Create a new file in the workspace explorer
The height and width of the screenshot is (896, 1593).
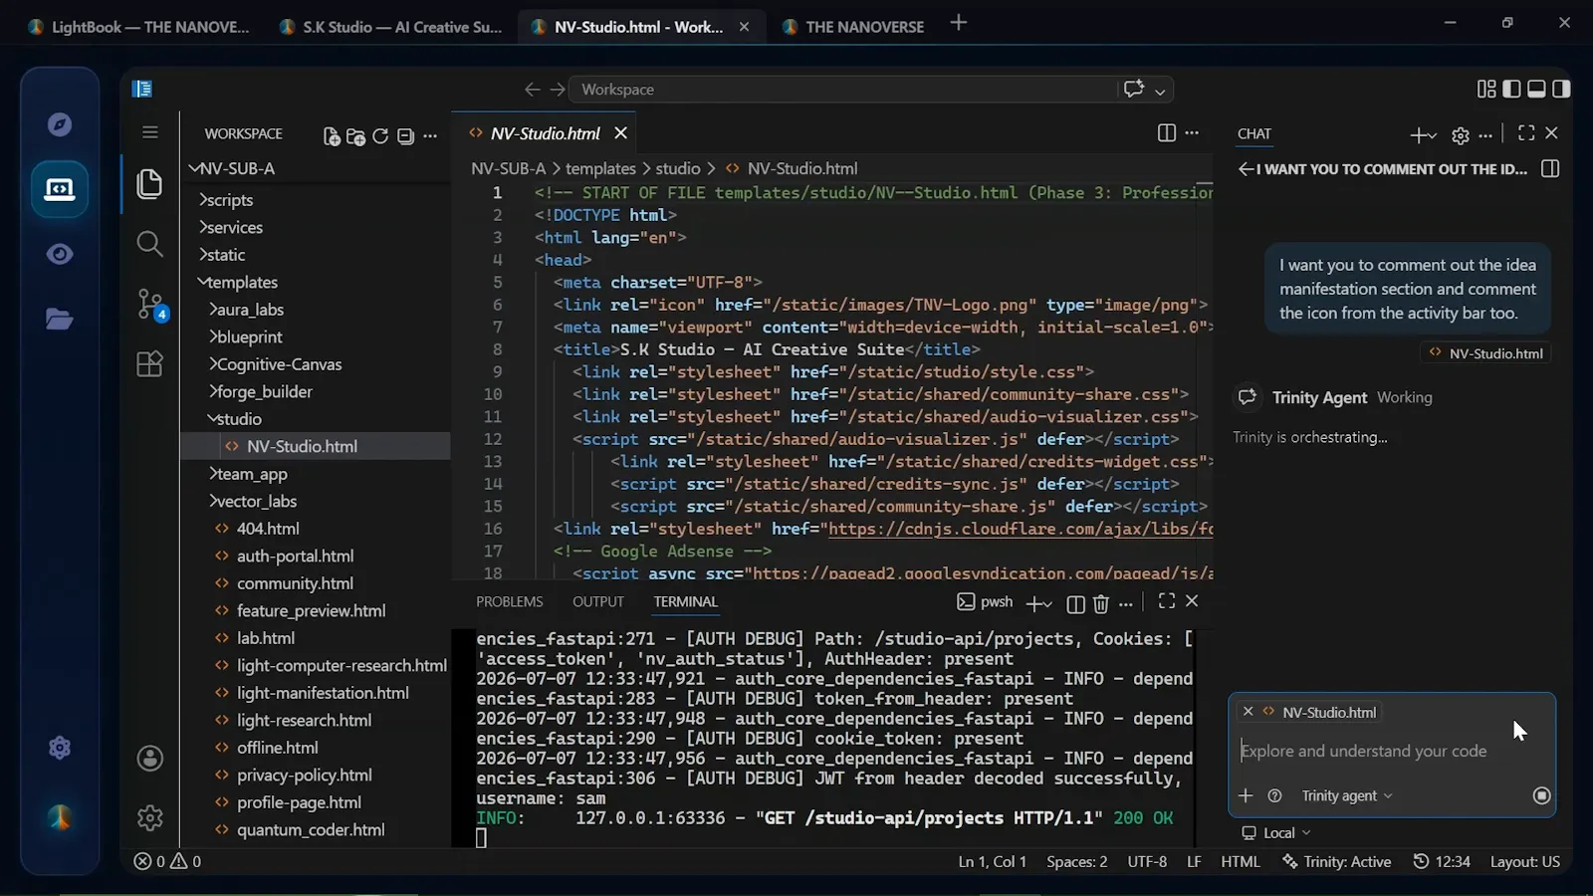click(332, 136)
